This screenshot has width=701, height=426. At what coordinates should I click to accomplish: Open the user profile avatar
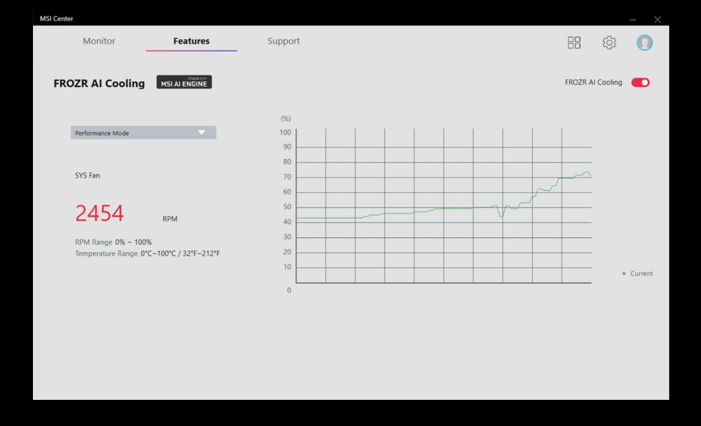[x=645, y=43]
